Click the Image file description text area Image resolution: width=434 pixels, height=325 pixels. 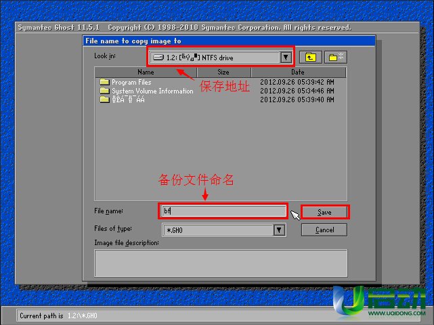click(x=221, y=263)
